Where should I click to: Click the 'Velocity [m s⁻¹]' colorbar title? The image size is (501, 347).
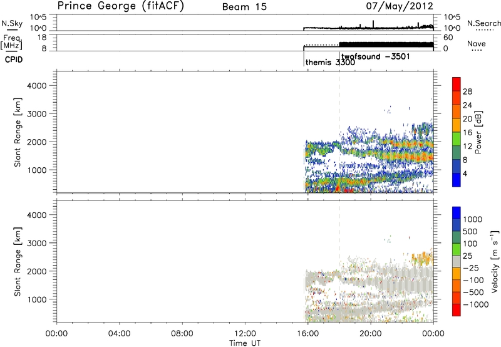pos(495,261)
